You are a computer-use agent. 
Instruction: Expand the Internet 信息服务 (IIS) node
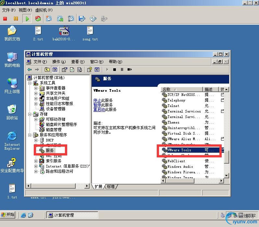(36, 166)
